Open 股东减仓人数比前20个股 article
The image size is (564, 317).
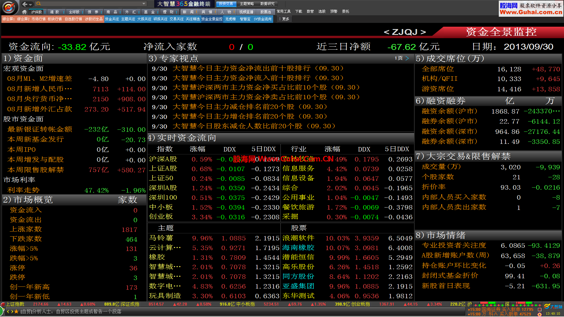[254, 126]
